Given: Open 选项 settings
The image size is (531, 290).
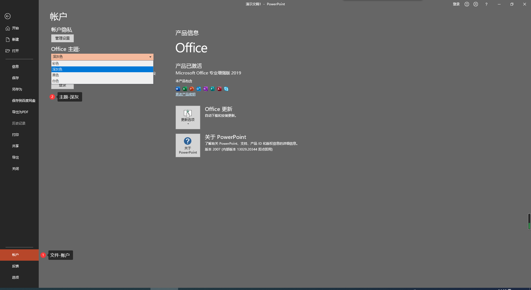Looking at the screenshot, I should (x=15, y=278).
